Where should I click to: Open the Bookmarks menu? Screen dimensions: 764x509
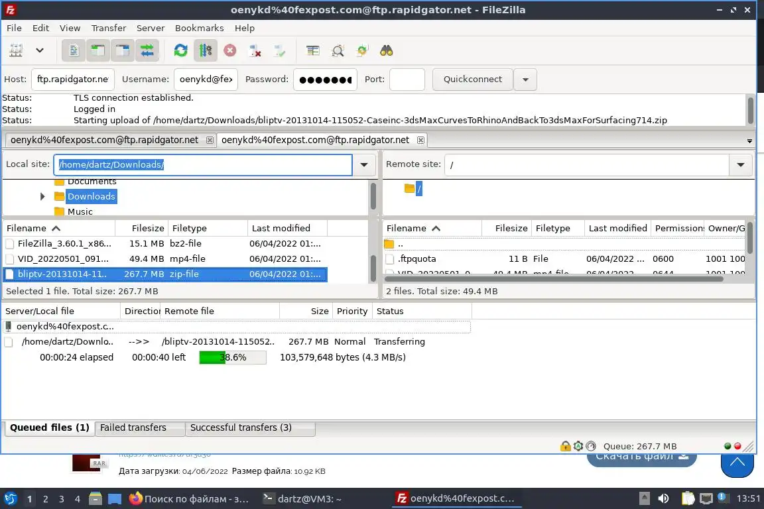tap(199, 28)
